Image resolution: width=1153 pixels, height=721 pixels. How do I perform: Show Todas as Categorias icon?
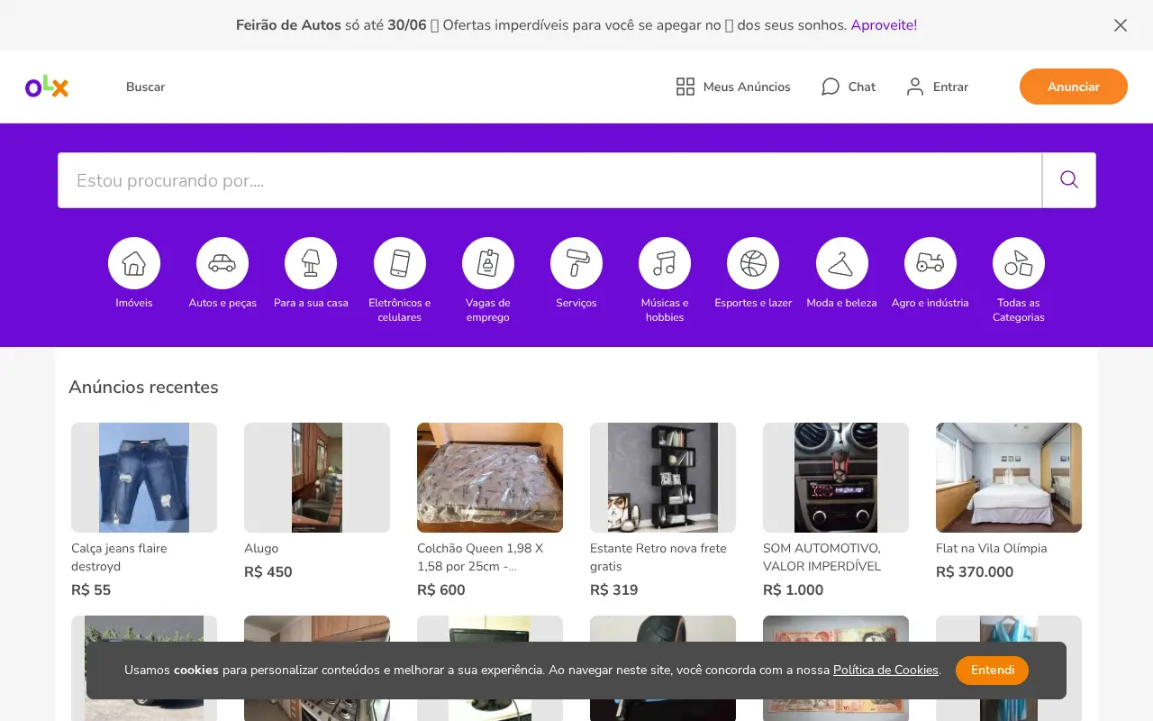coord(1019,263)
